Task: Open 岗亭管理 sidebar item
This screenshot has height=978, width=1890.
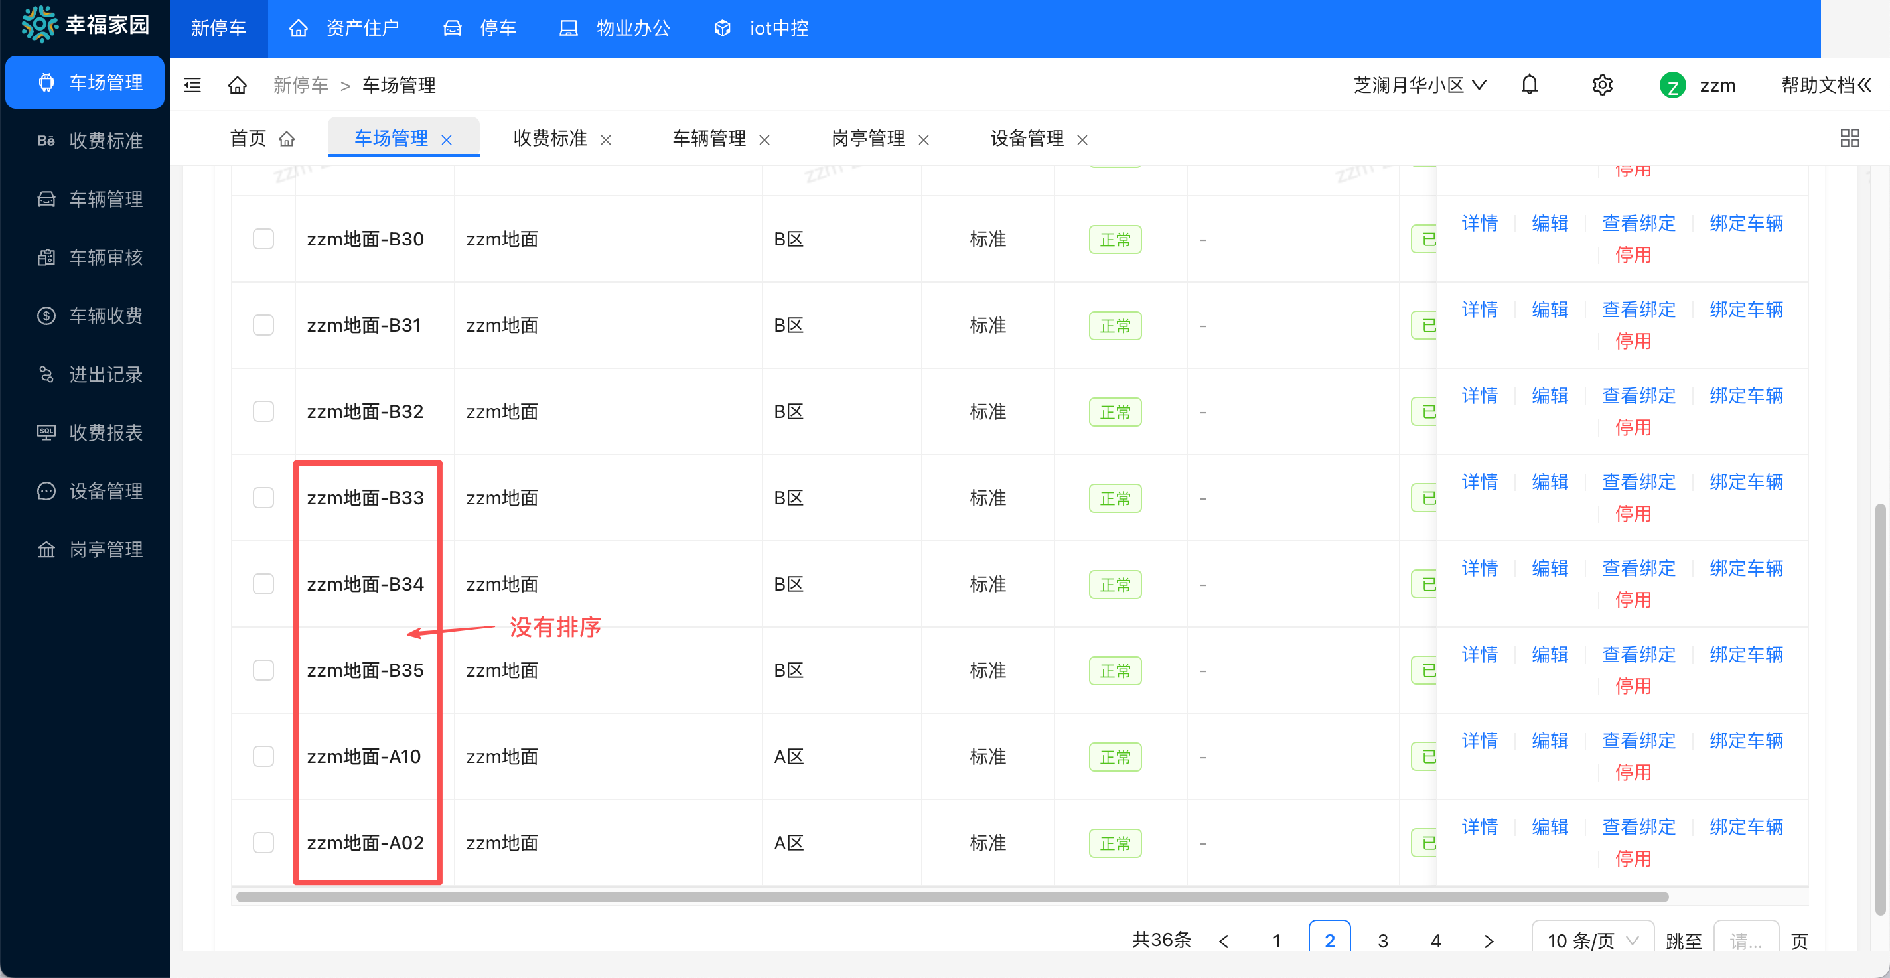Action: pos(85,549)
